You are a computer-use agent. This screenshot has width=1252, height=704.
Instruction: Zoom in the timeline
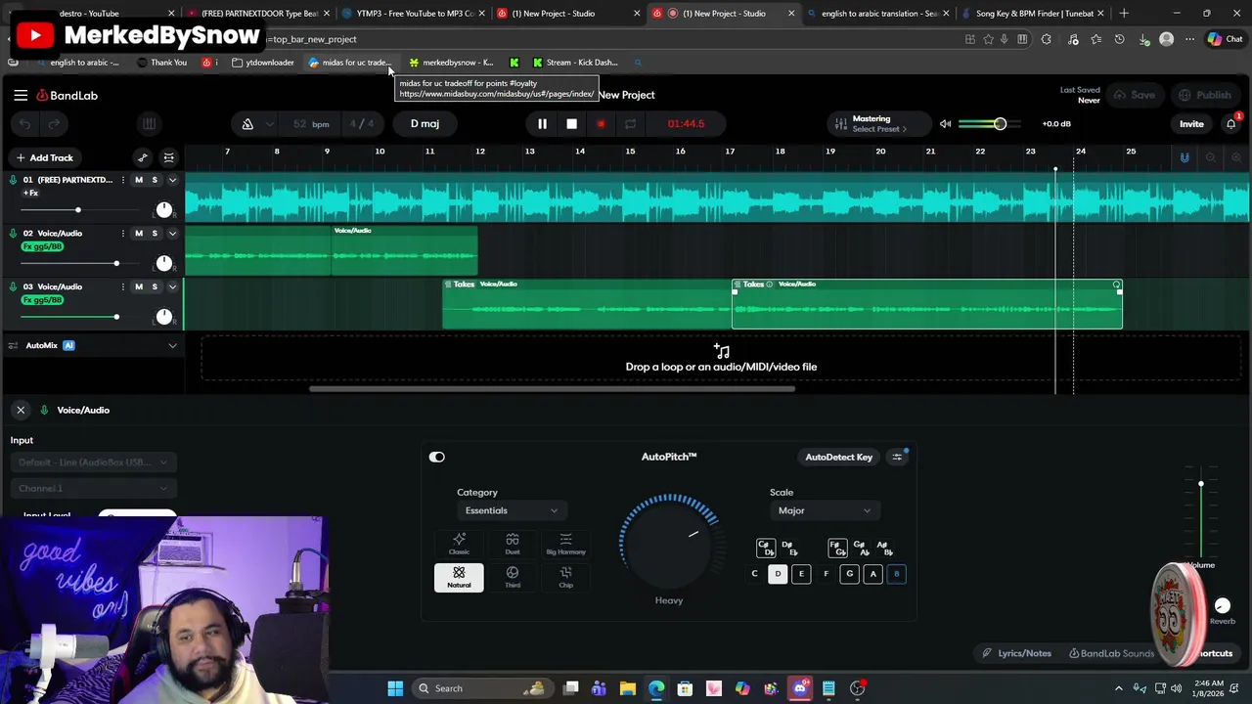point(1236,157)
